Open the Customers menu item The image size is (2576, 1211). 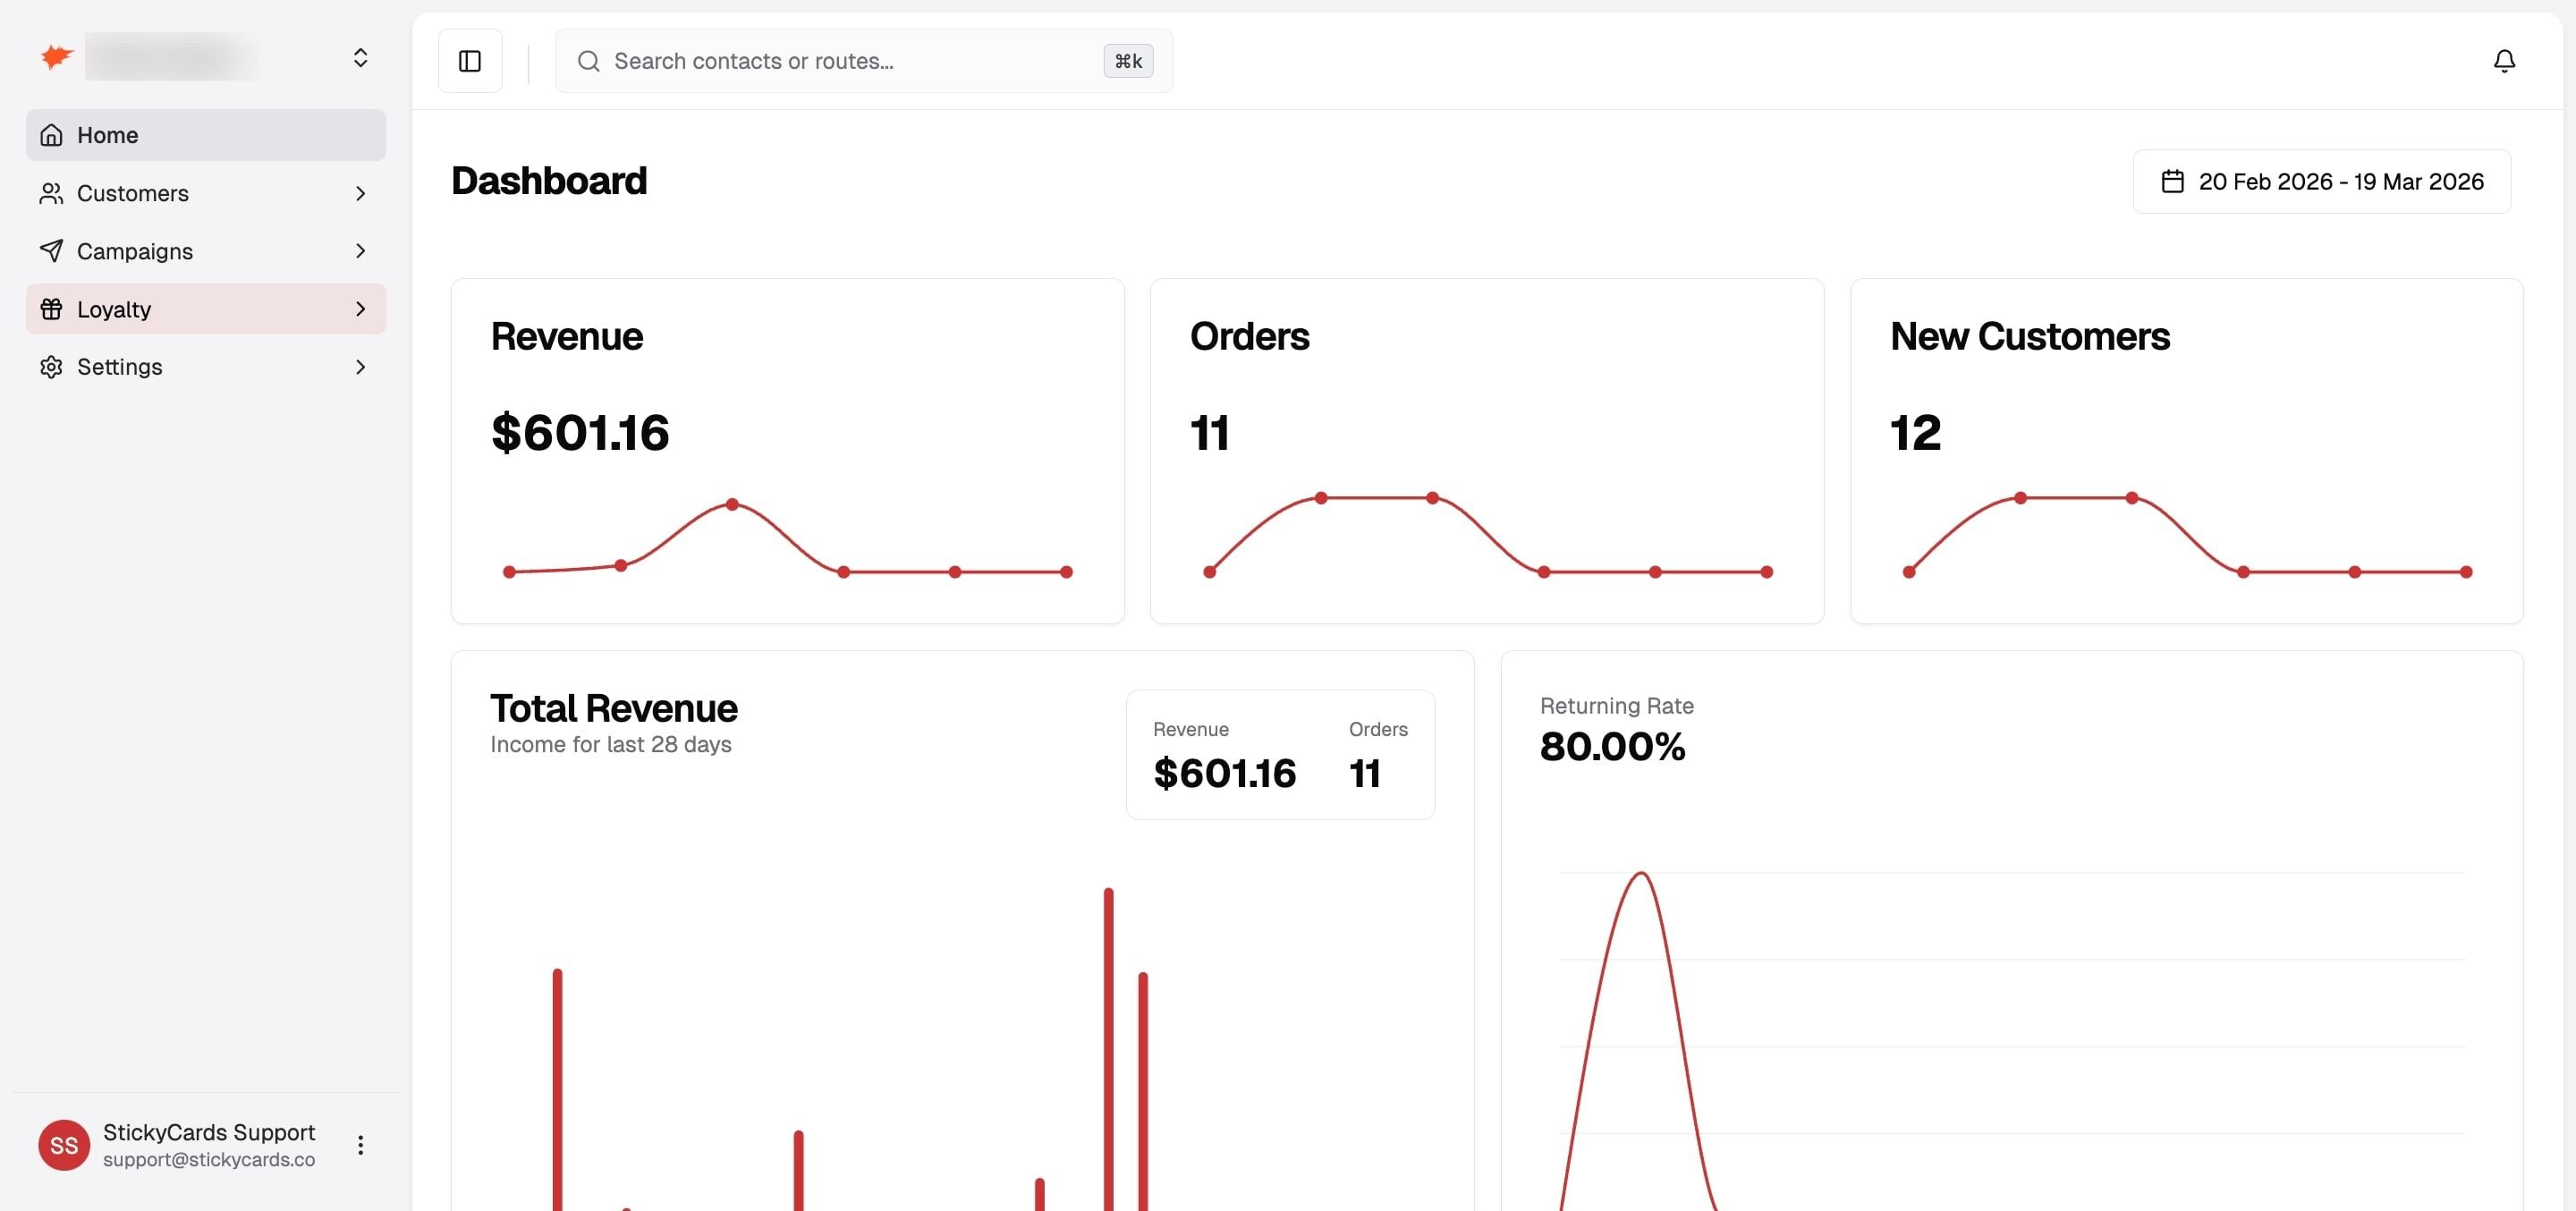[206, 193]
